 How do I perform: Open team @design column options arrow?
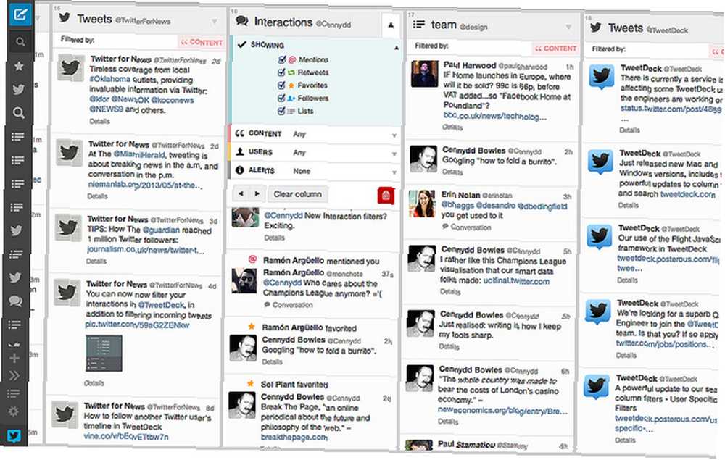coord(568,28)
